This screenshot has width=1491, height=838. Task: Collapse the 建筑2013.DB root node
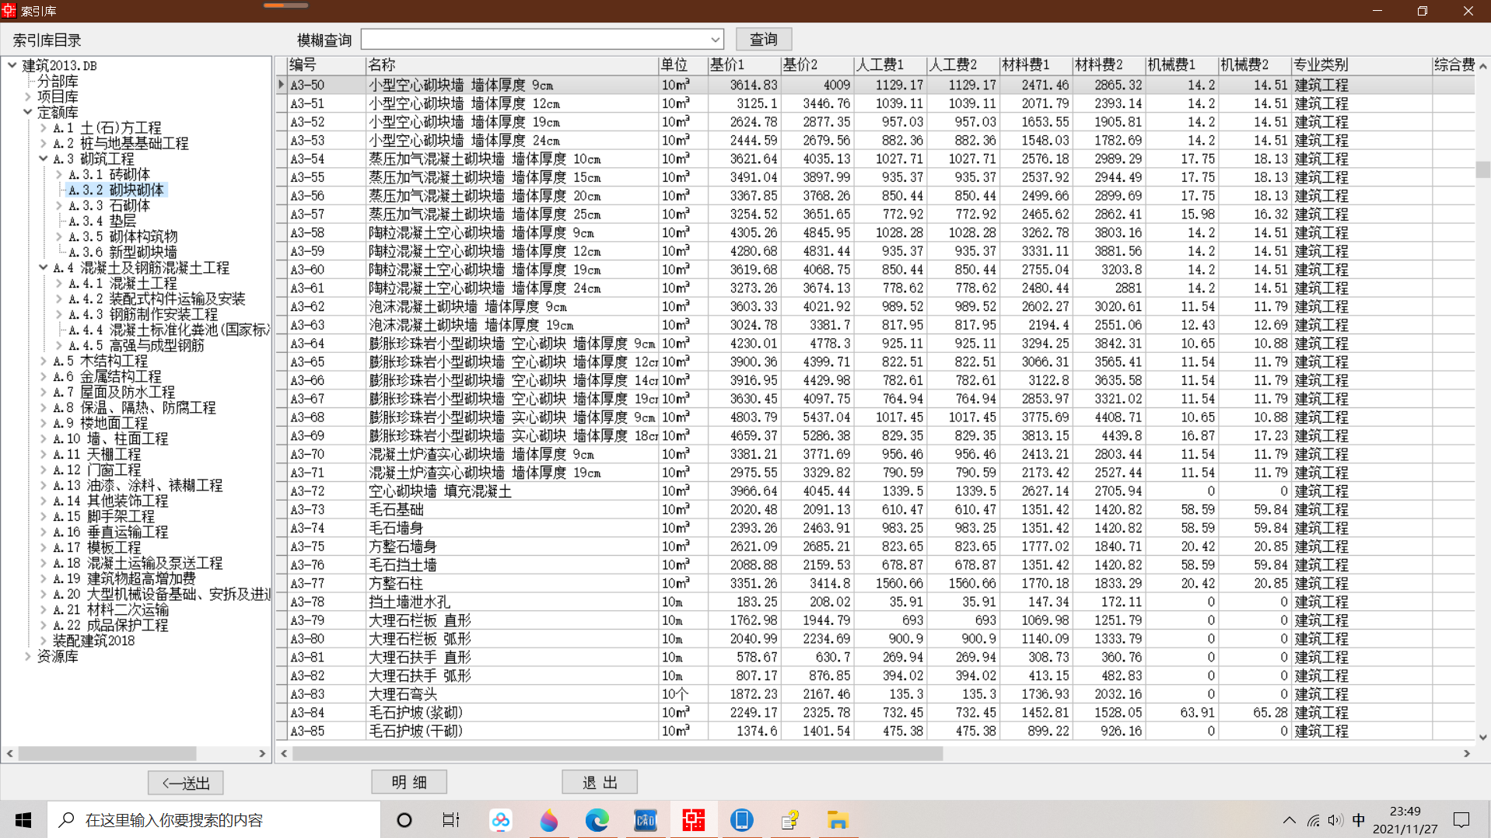pos(12,65)
